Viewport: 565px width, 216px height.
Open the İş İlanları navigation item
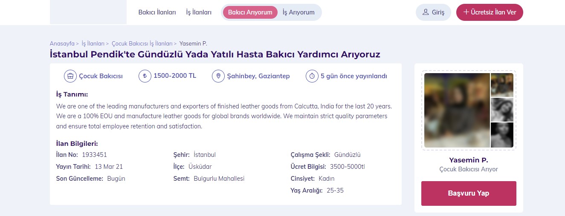click(199, 12)
